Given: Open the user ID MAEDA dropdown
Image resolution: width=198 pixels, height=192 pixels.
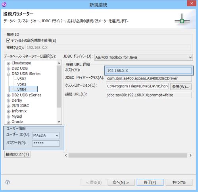Looking at the screenshot, I should (x=57, y=136).
